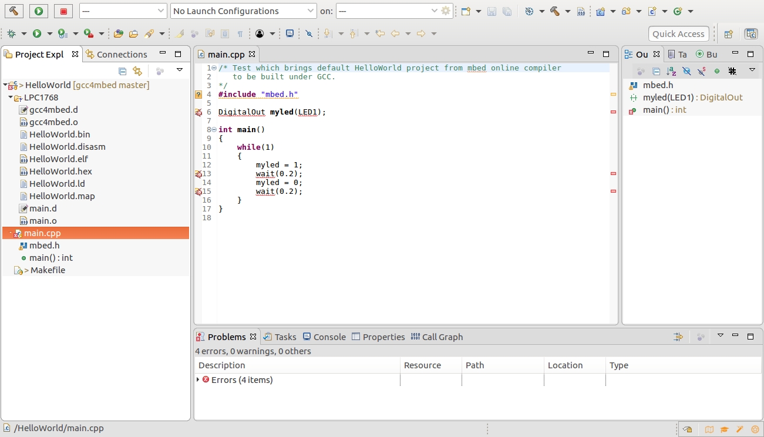
Task: Expand the Errors (4 items) group
Action: (198, 380)
